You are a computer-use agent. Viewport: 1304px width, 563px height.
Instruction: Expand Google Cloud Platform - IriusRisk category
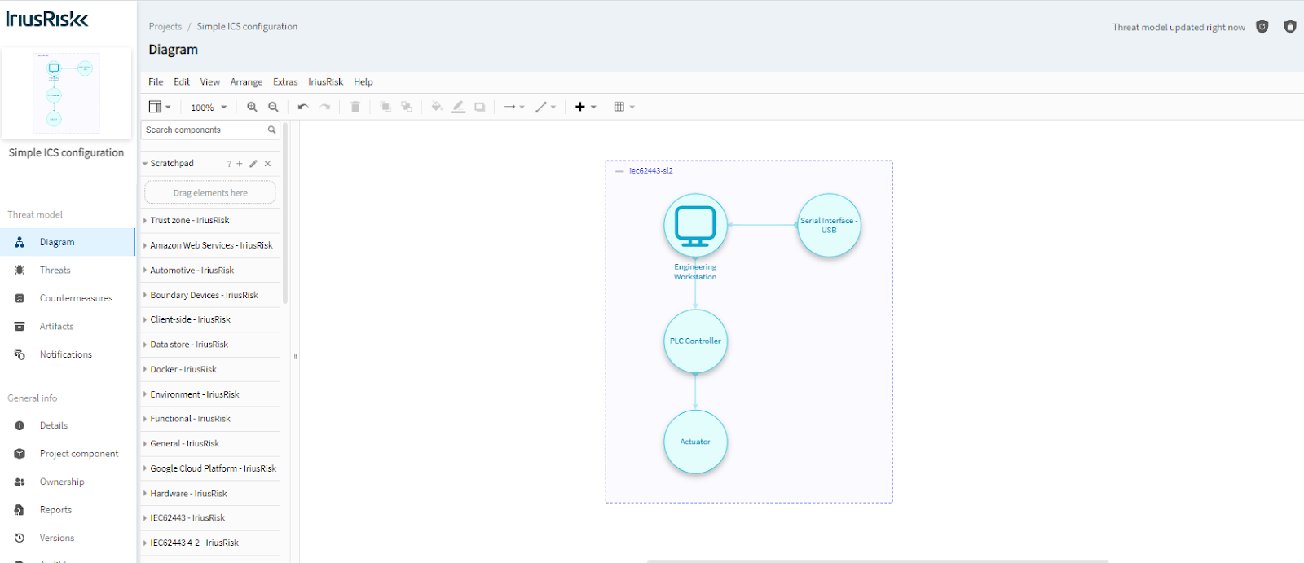(211, 468)
